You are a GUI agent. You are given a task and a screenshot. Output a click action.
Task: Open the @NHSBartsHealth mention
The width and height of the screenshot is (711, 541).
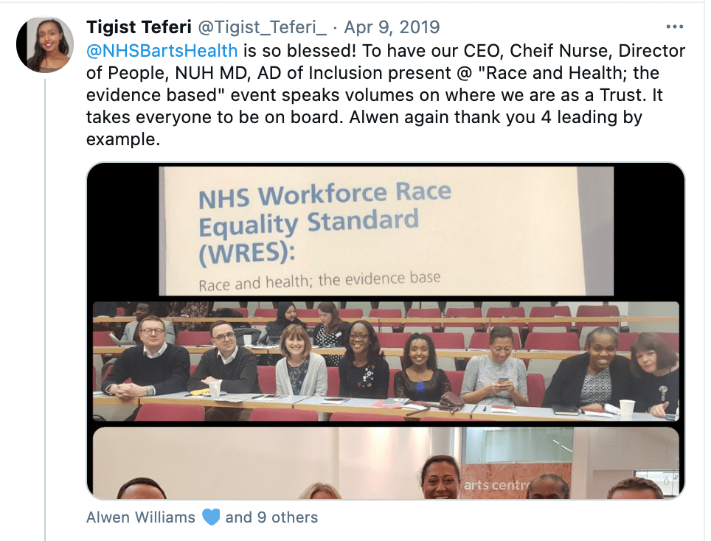pos(162,51)
